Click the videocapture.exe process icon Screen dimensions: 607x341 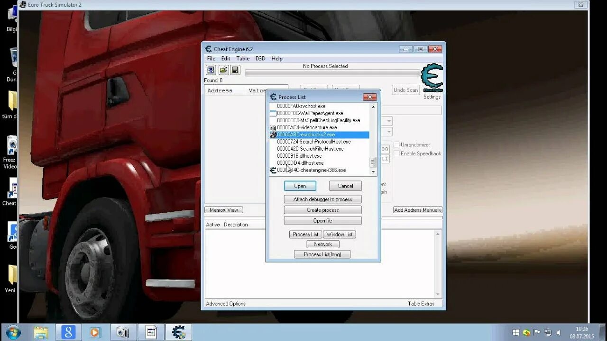(273, 127)
